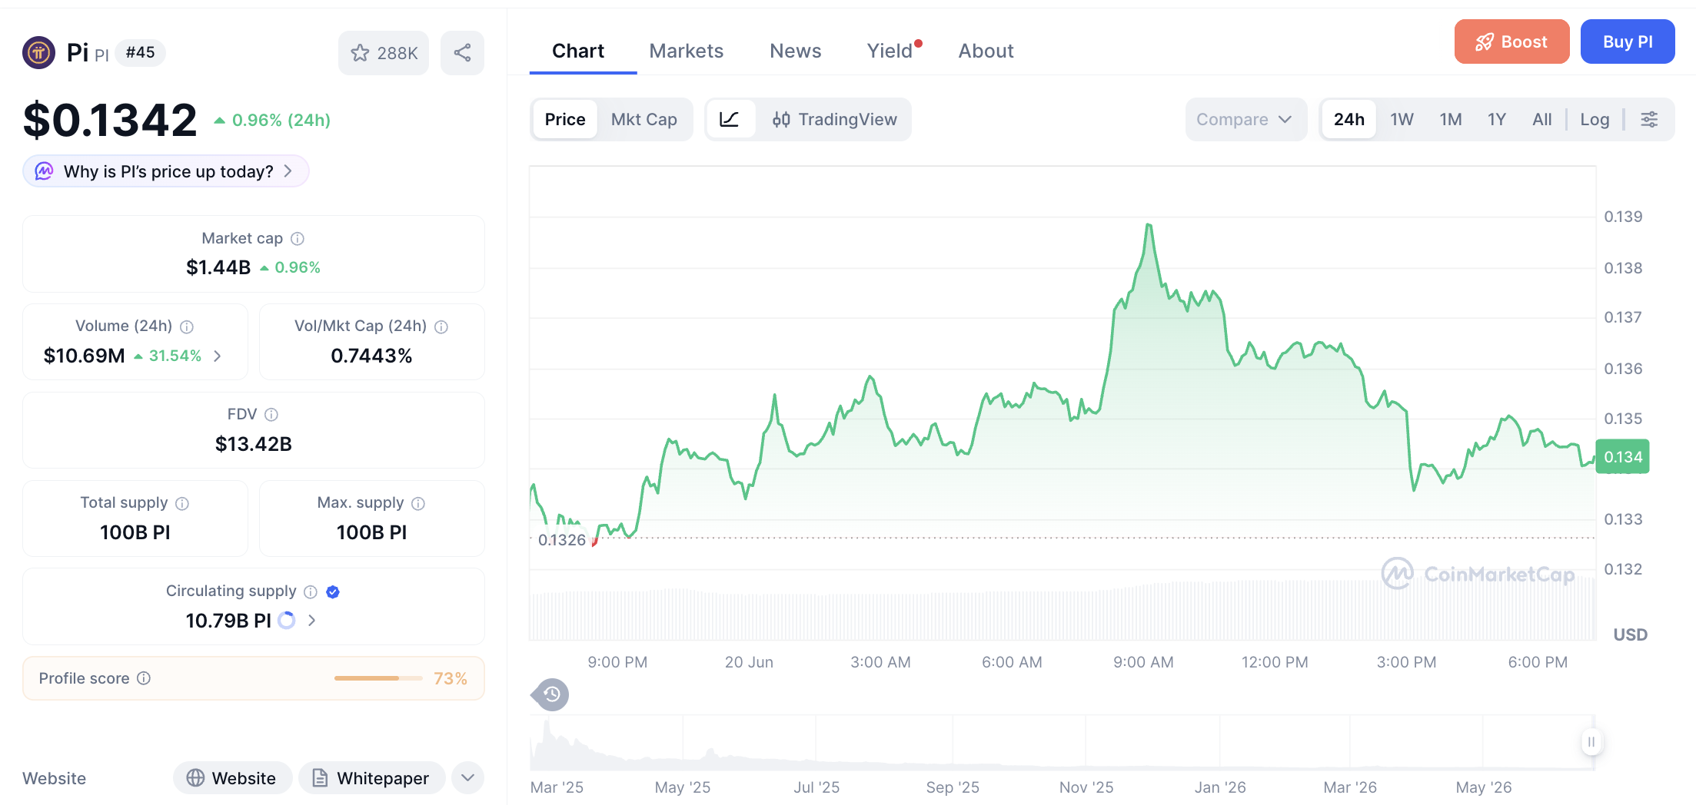Expand Volume (24h) details arrow

218,356
